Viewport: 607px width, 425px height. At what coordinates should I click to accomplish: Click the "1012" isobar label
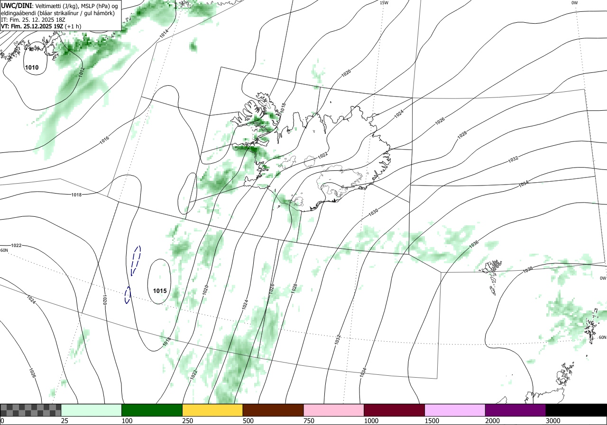(x=82, y=72)
